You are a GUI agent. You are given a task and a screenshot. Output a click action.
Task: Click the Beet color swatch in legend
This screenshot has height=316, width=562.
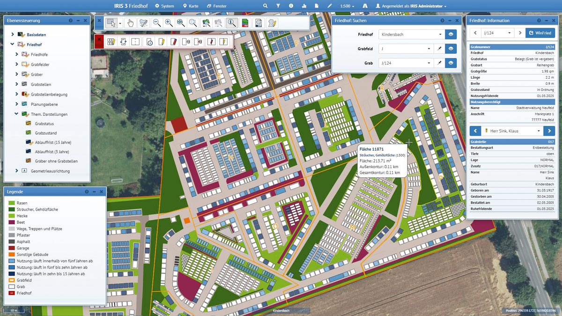(11, 223)
